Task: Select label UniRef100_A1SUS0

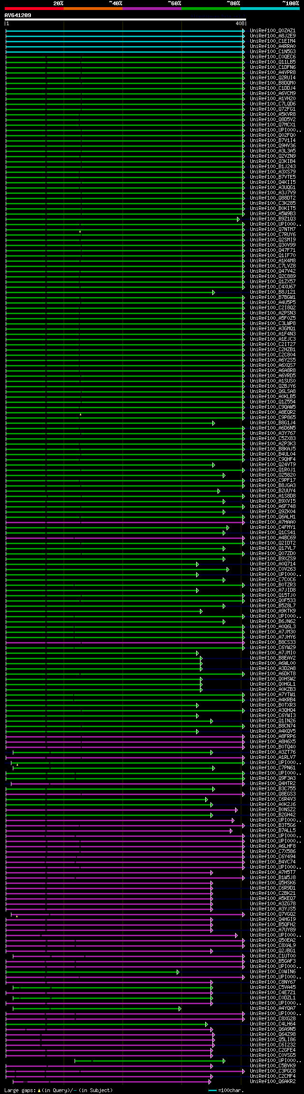Action: pyautogui.click(x=273, y=381)
